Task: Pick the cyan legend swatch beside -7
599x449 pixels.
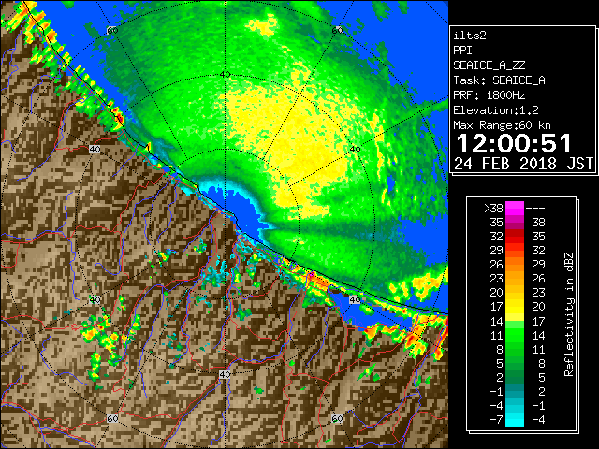Action: point(515,420)
